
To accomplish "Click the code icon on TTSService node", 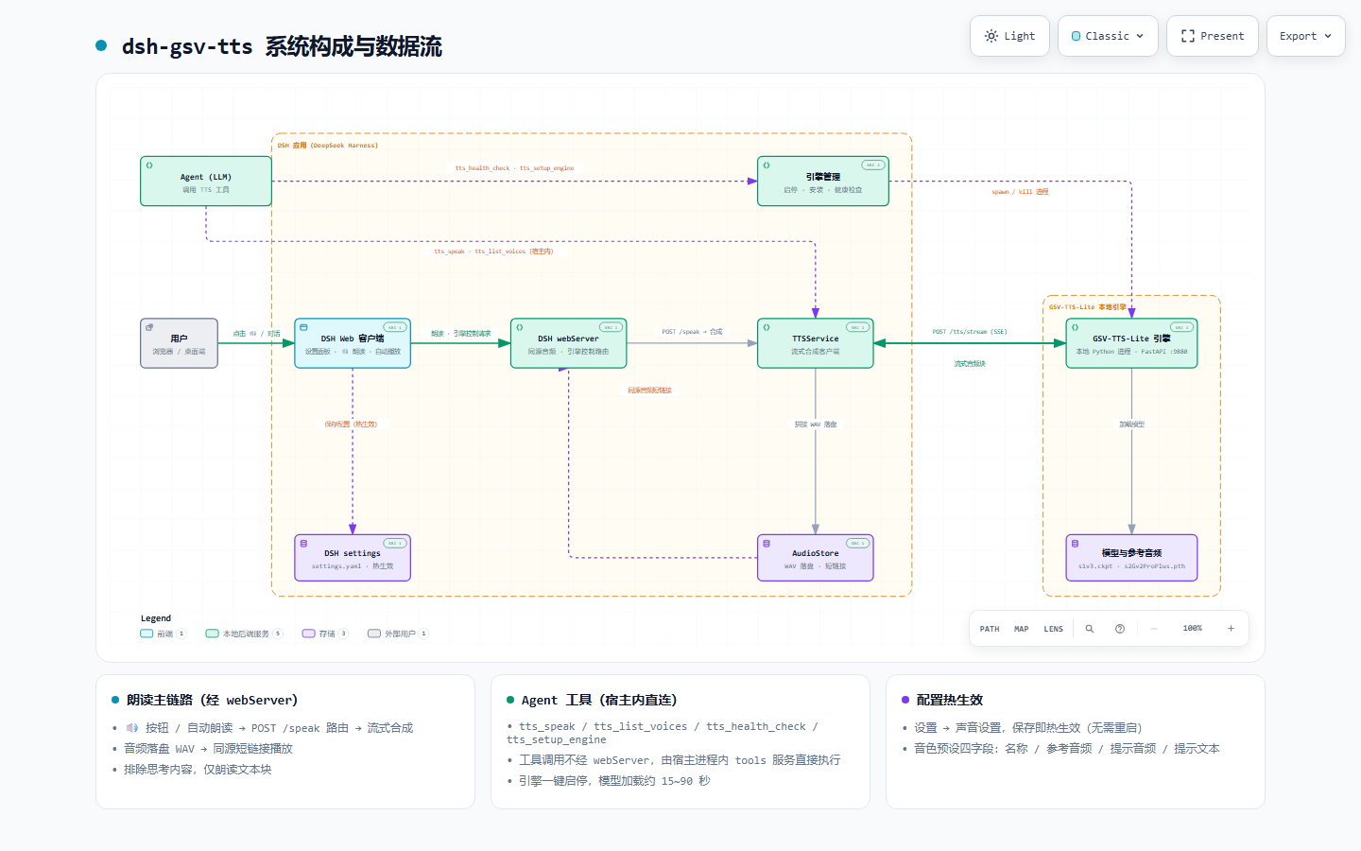I will pos(767,327).
